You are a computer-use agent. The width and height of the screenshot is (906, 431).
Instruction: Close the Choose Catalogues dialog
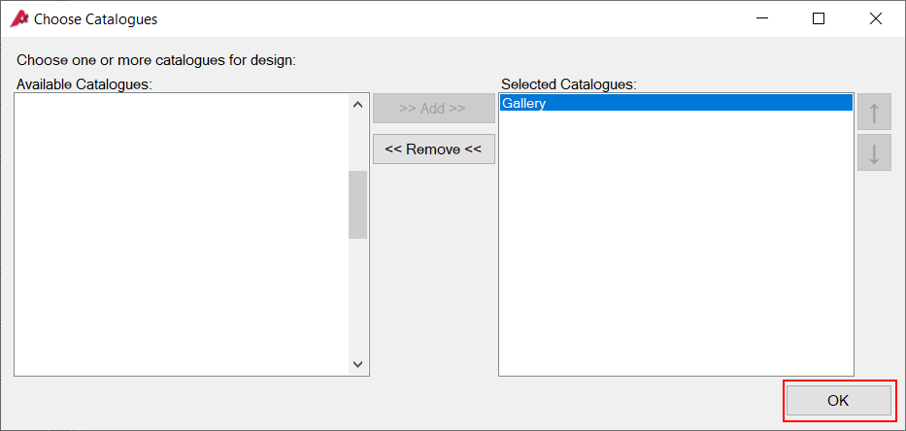coord(875,18)
